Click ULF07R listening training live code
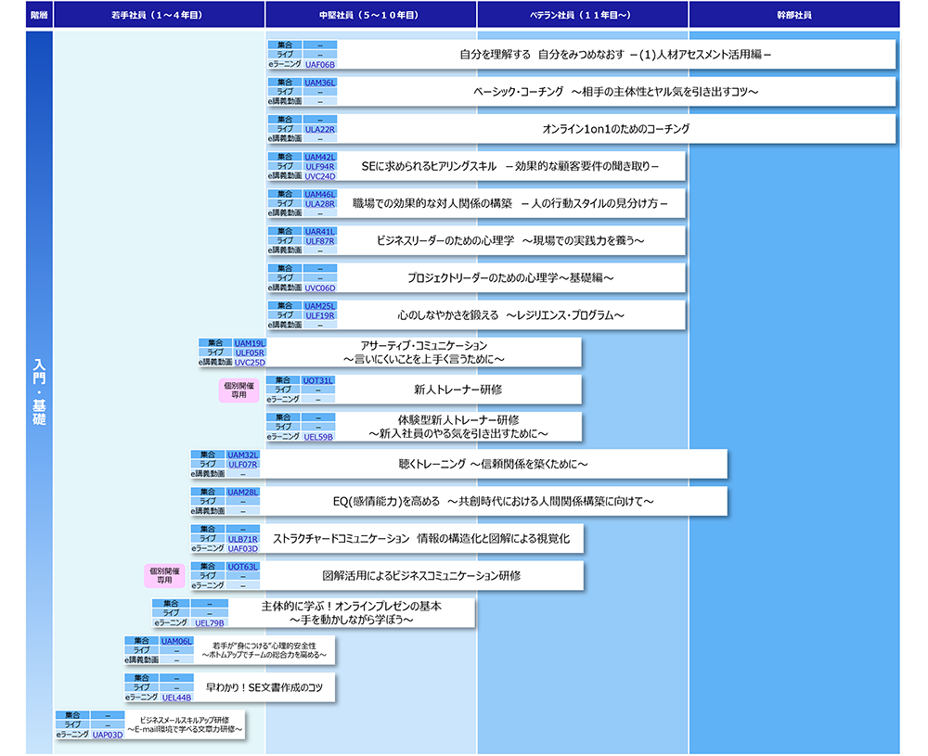 pos(243,464)
